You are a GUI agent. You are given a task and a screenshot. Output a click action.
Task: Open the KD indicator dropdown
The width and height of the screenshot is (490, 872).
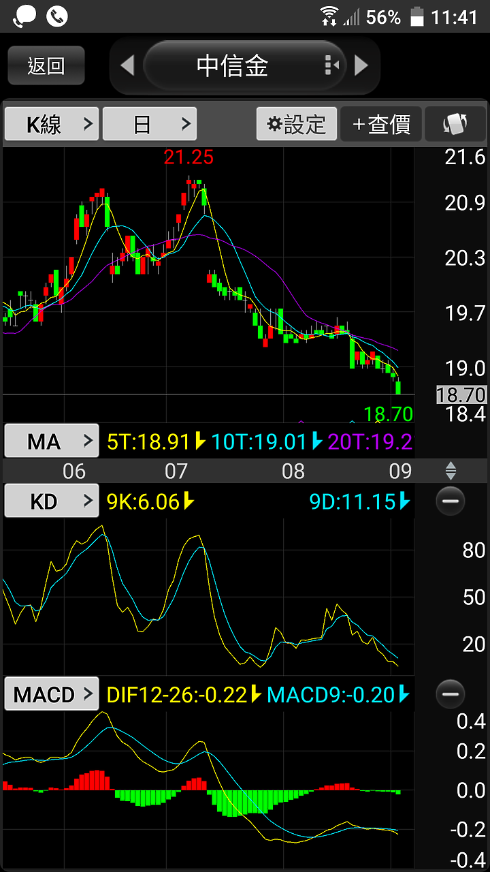(x=52, y=501)
